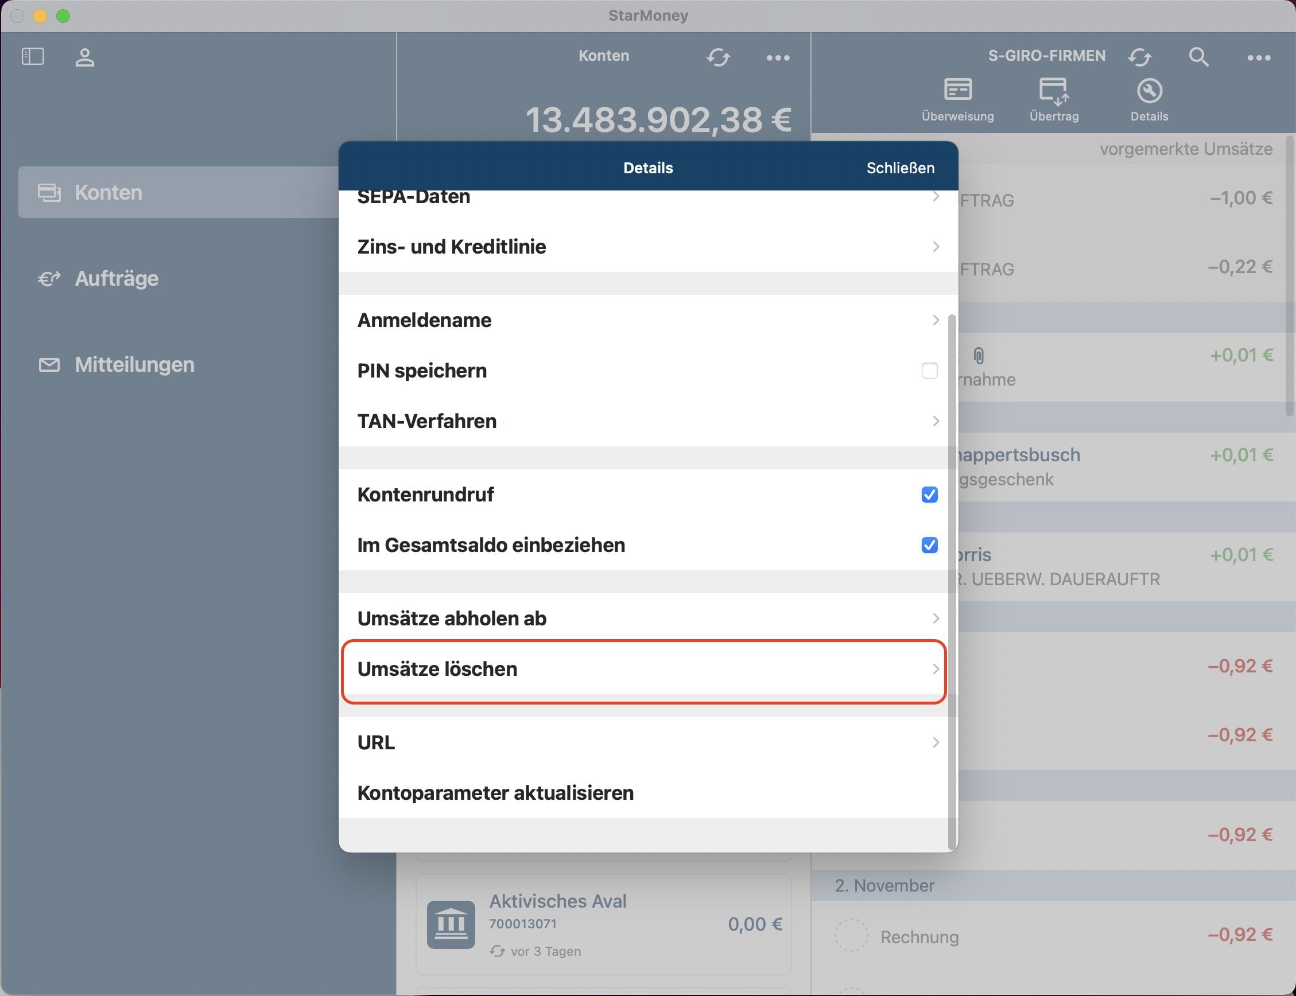Enable the PIN speichern checkbox
The width and height of the screenshot is (1296, 996).
(x=929, y=371)
